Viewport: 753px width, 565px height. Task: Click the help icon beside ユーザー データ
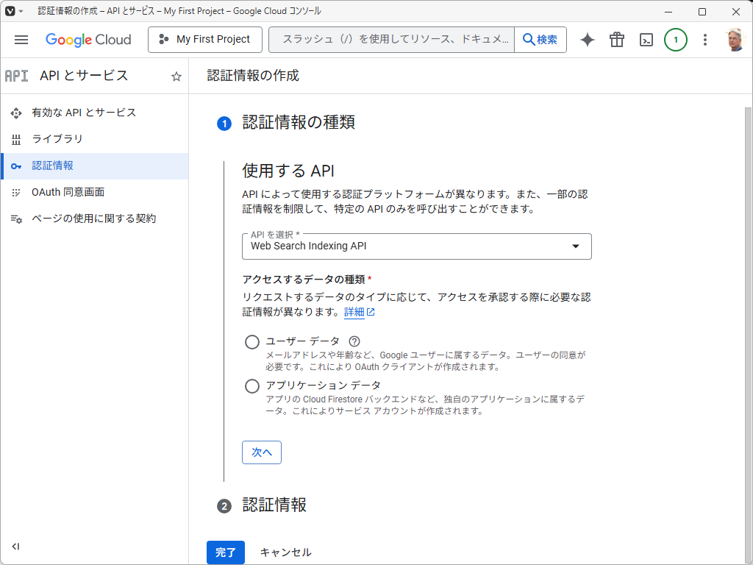(354, 341)
